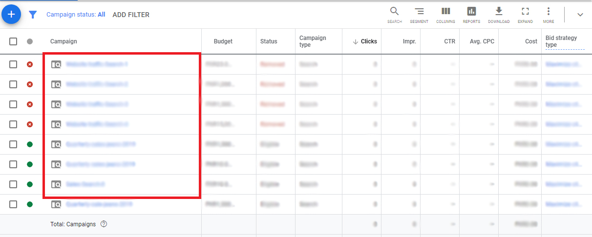Open the More options menu
592x237 pixels.
click(549, 15)
